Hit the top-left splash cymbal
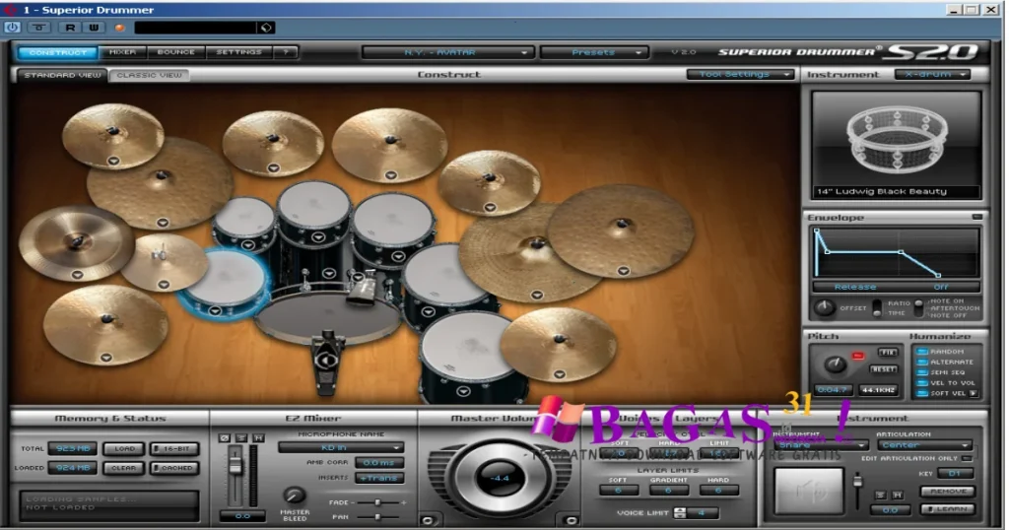Screen dimensions: 1009x530 coord(112,135)
